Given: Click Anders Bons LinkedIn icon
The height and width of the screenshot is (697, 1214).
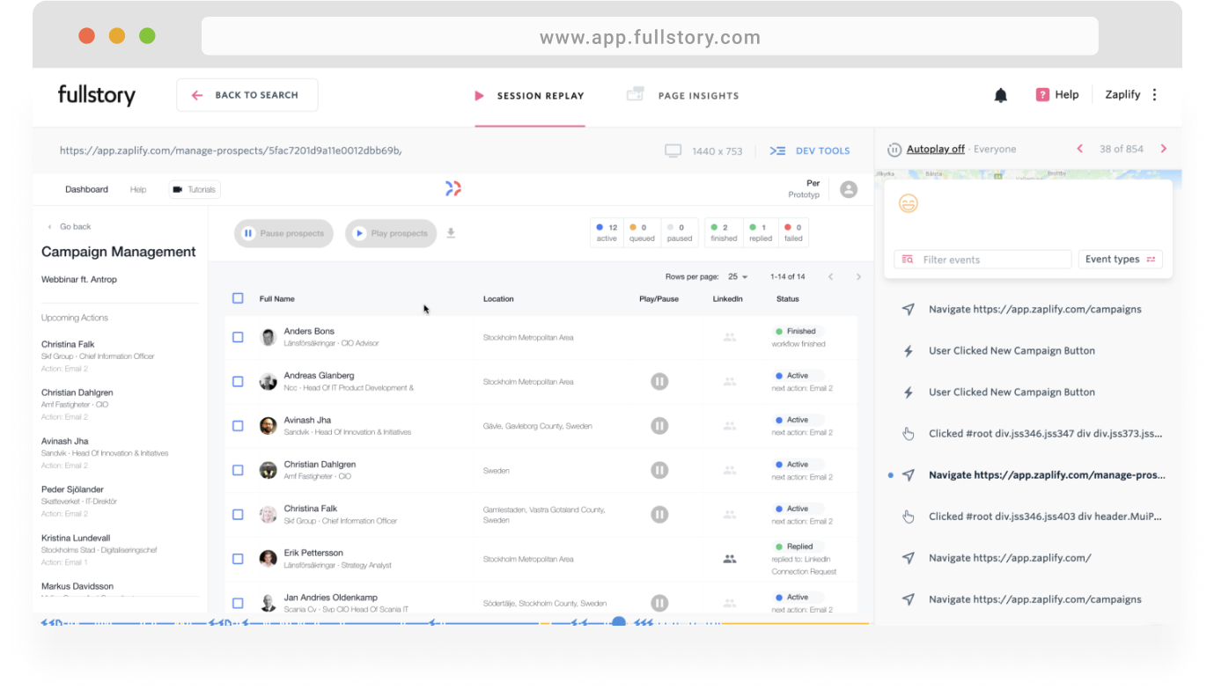Looking at the screenshot, I should (729, 337).
